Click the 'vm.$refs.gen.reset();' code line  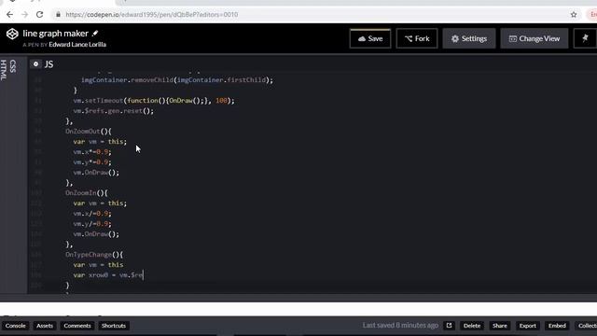tap(114, 111)
